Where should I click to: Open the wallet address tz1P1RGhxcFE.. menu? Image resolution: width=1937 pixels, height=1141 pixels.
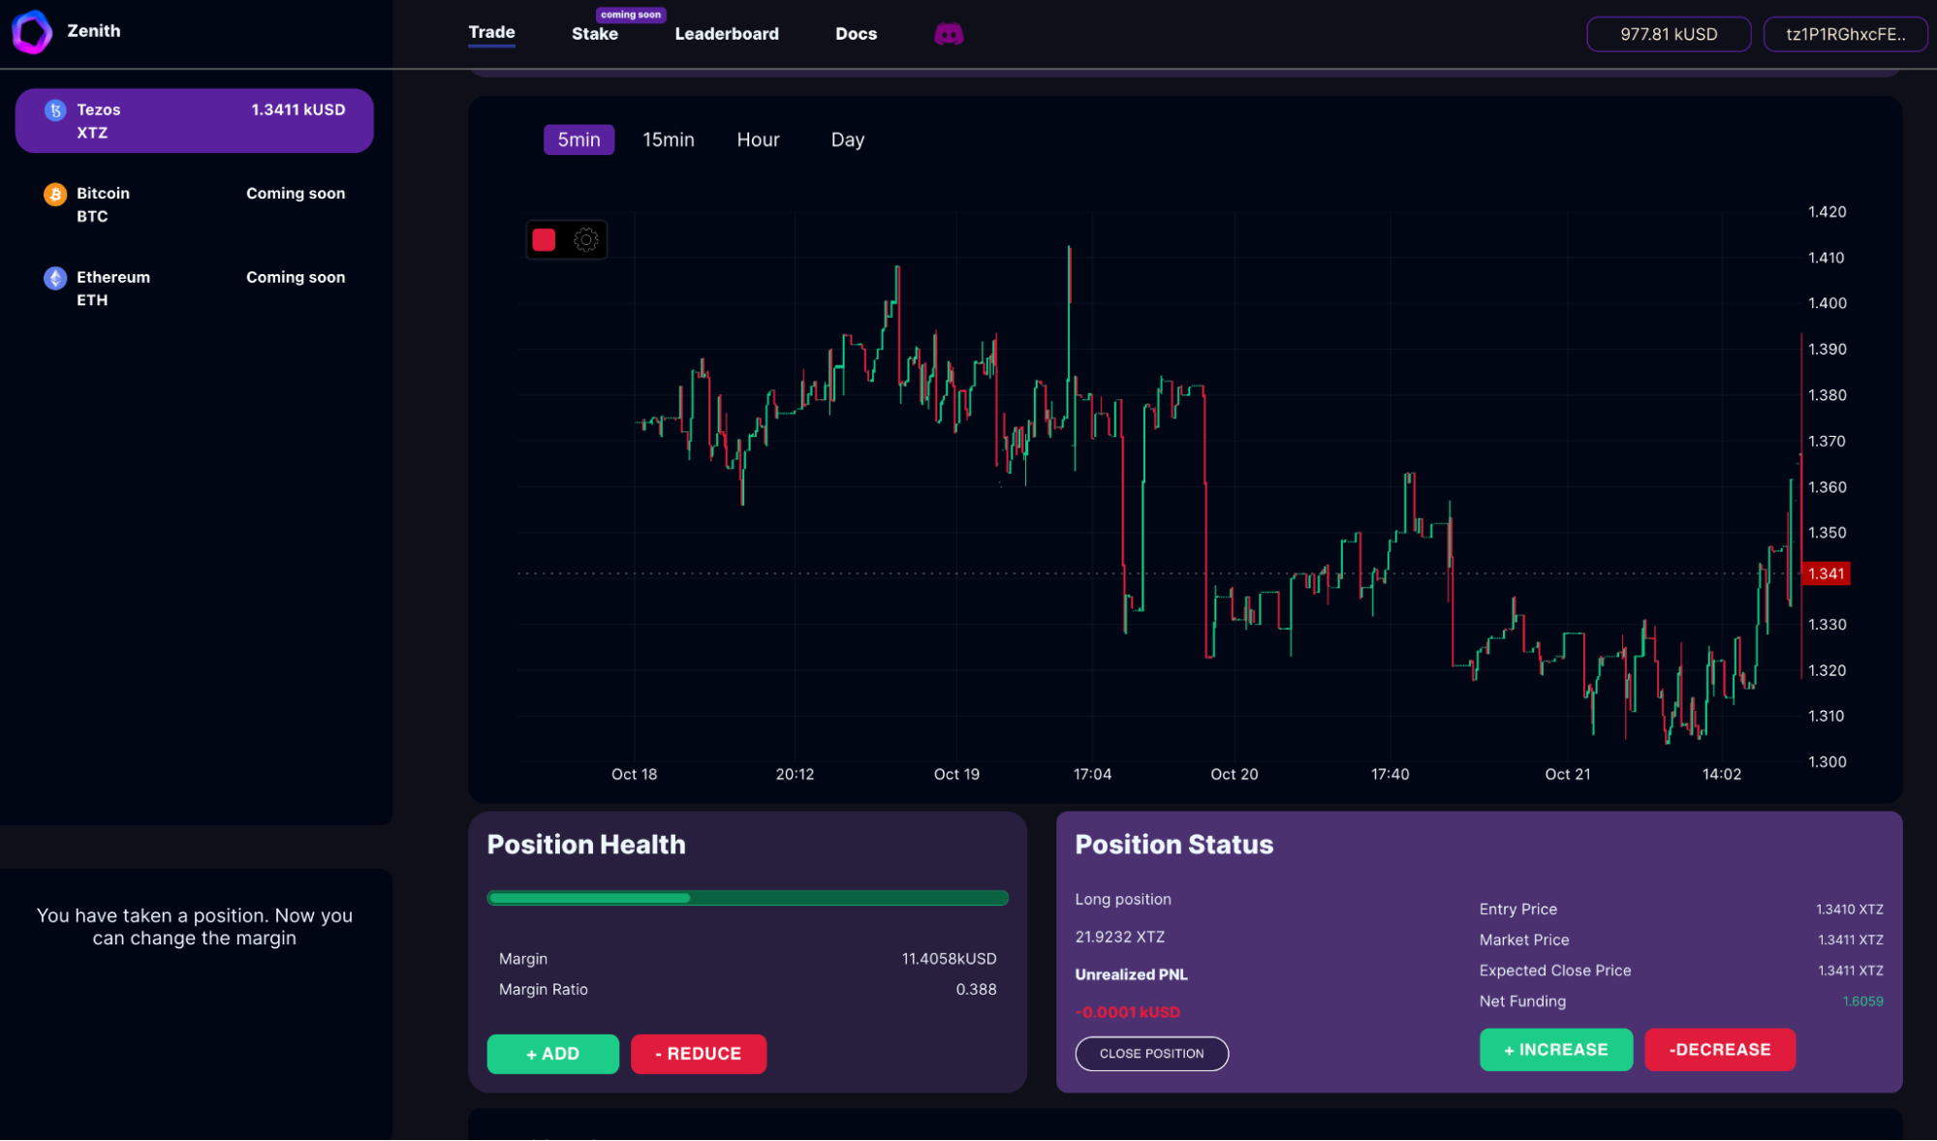point(1845,34)
